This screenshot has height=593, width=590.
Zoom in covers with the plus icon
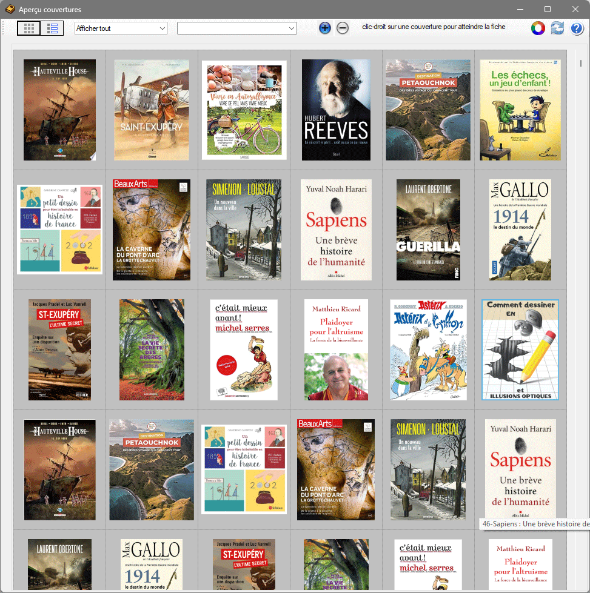324,28
